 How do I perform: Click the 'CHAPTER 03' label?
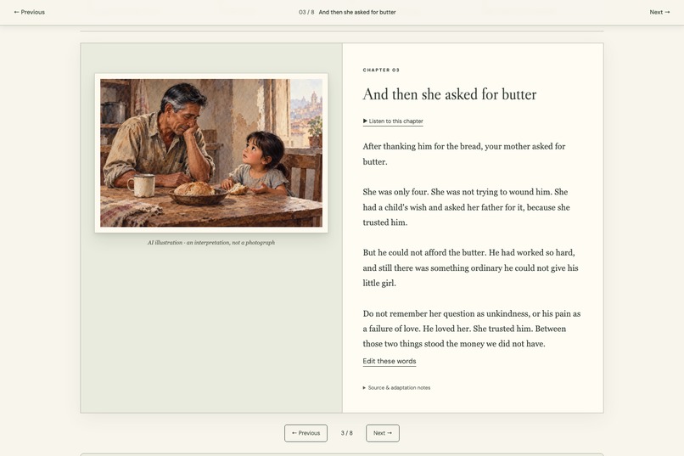tap(381, 70)
